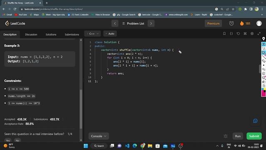Open the timer alarm clock icon
266x150 pixels.
[x=232, y=23]
